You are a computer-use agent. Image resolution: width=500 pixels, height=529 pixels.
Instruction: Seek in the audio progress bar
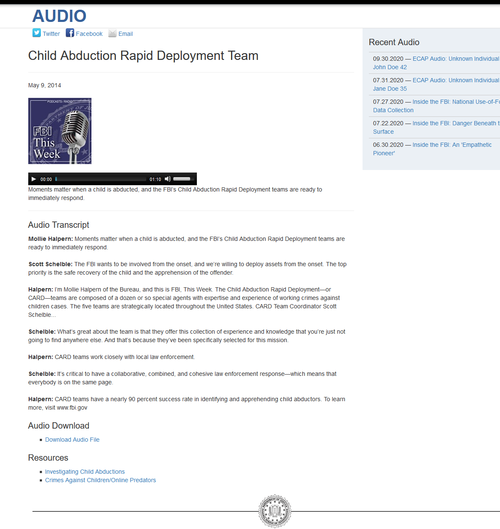pos(101,179)
